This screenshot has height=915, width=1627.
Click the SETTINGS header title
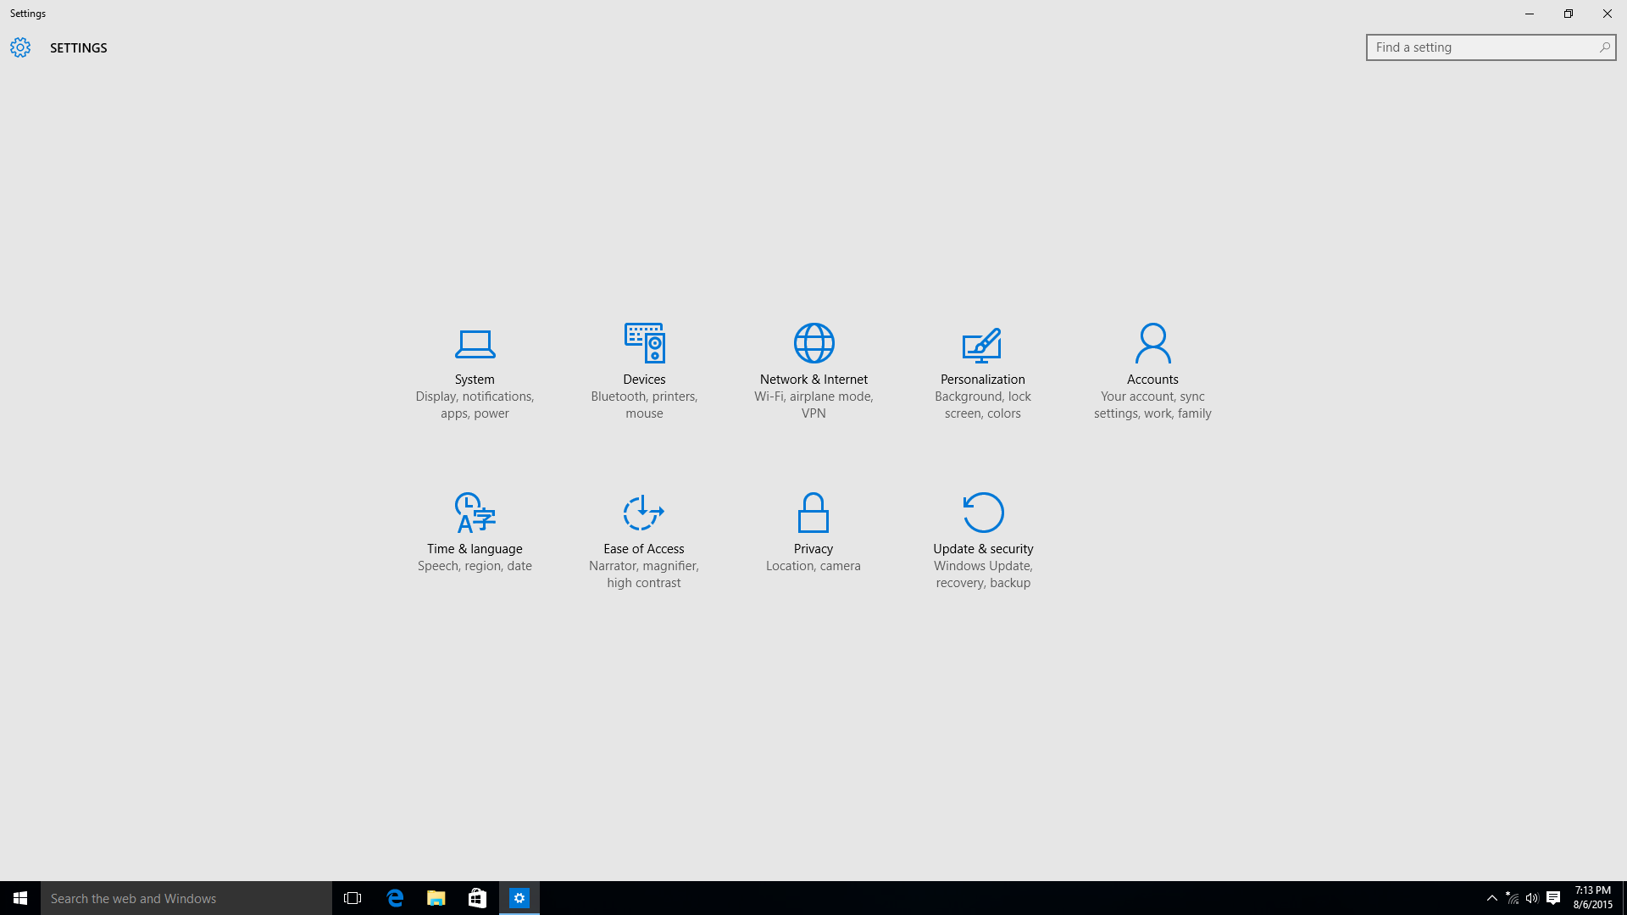tap(79, 48)
